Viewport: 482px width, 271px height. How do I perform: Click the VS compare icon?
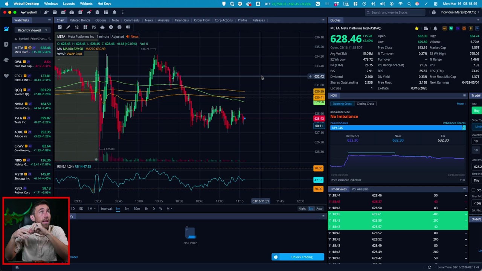pos(94,27)
